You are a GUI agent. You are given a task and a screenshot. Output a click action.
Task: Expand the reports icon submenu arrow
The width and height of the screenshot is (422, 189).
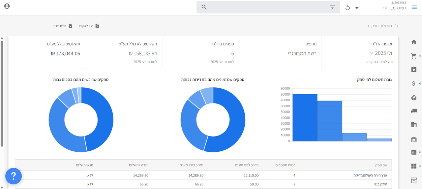(420, 152)
